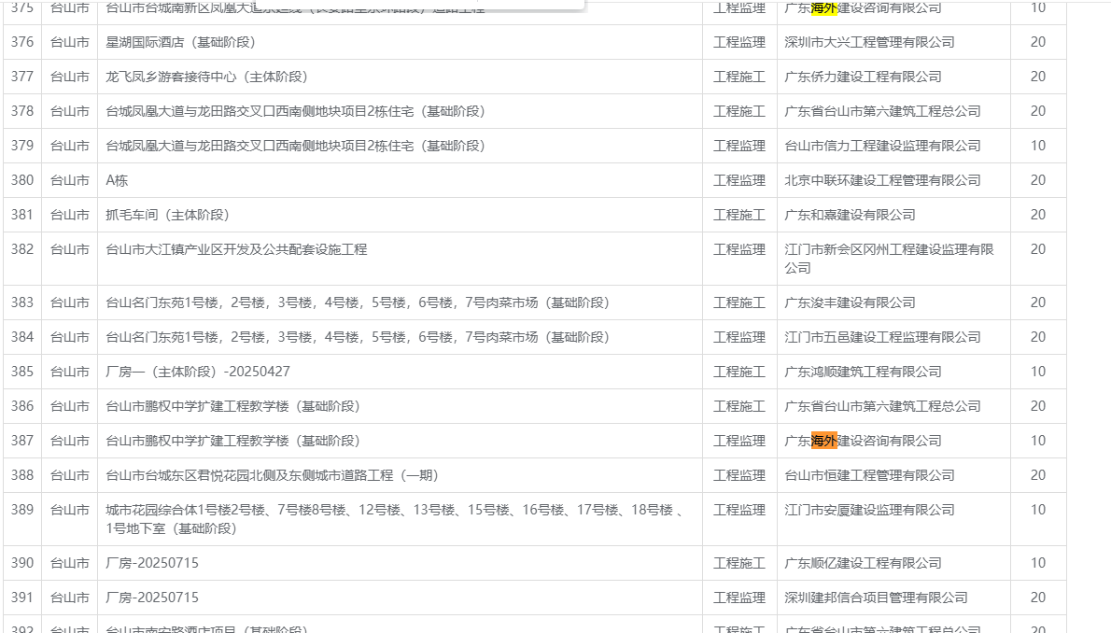Click 厂房一（主体阶段）-20250427 project cell

pos(198,372)
